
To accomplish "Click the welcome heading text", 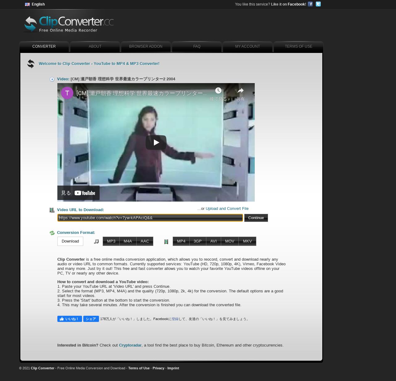I will [x=99, y=64].
